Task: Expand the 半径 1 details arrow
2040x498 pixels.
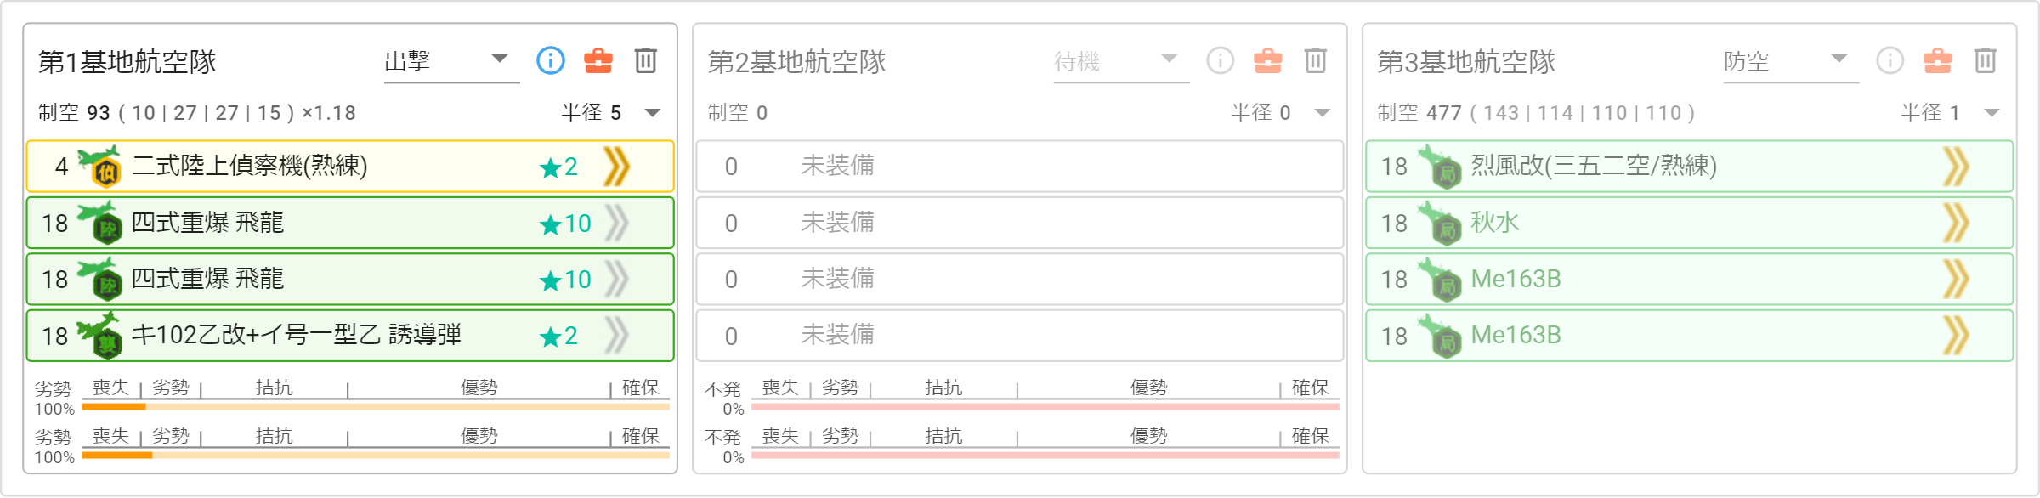Action: point(1992,113)
